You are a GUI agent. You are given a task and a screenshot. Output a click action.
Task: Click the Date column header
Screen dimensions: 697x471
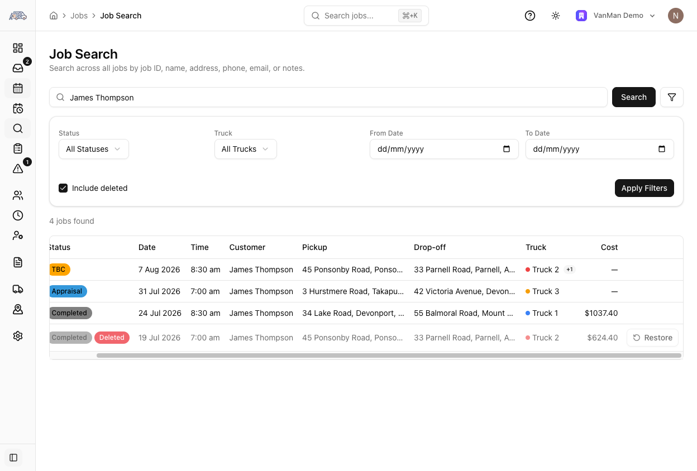[147, 247]
